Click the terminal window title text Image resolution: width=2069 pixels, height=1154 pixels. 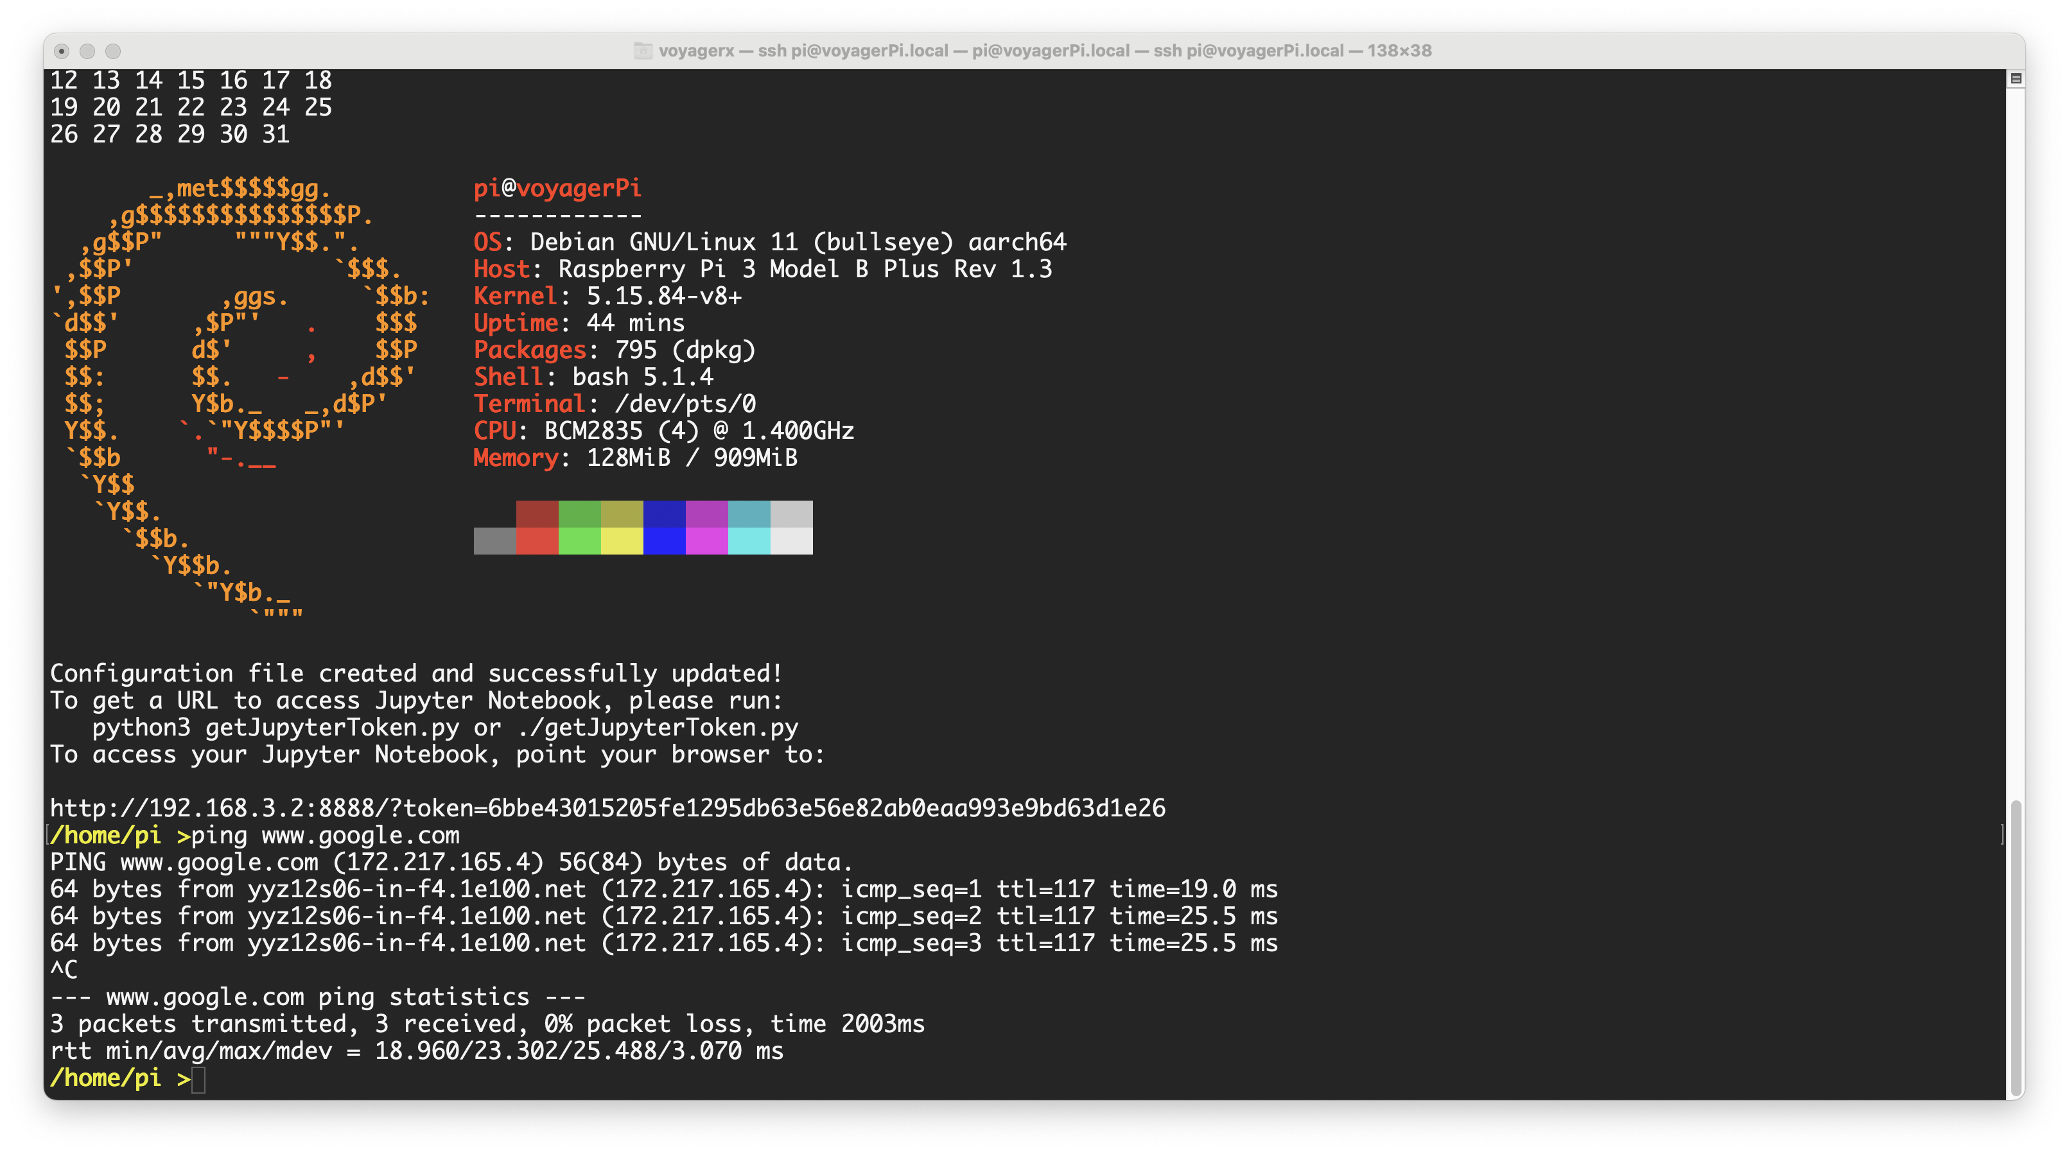point(1045,51)
